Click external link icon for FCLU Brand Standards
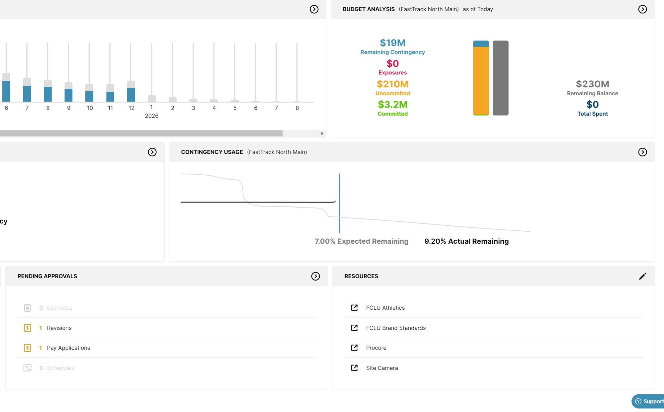664x412 pixels. 354,328
